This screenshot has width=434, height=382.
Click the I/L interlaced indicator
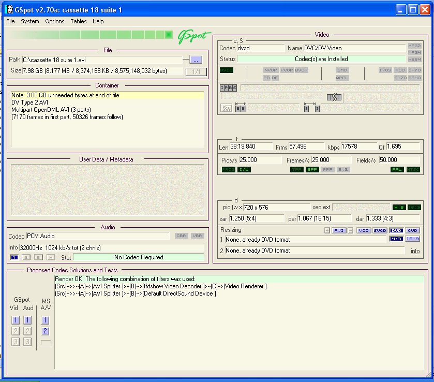pyautogui.click(x=244, y=170)
